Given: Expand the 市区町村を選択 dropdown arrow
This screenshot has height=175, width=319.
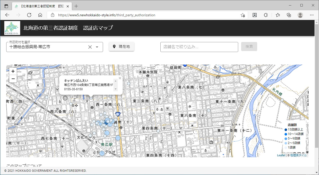Looking at the screenshot, I should point(97,47).
